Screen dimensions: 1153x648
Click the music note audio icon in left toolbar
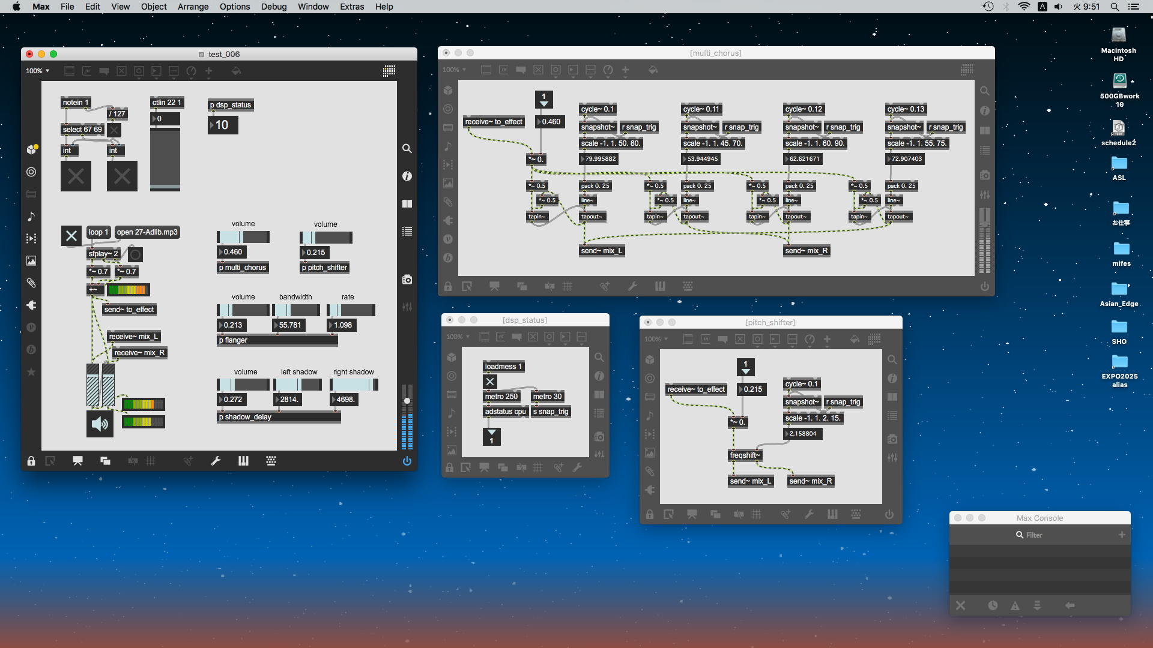click(31, 217)
